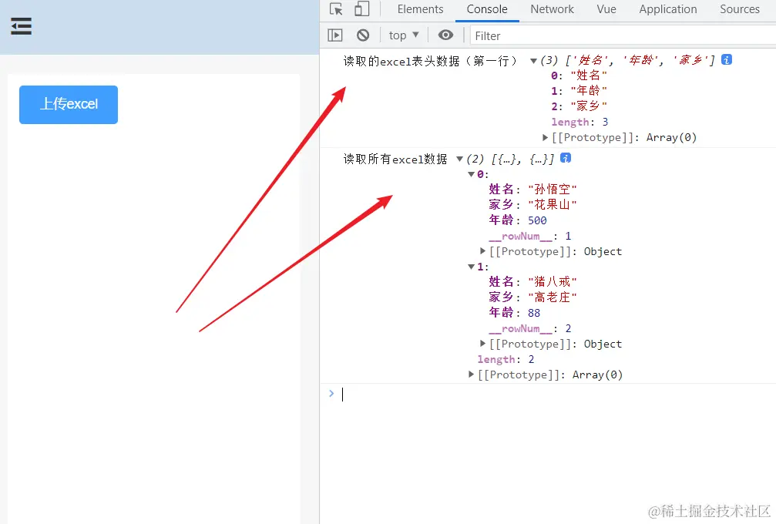Expand the last [[Prototype]]: Array(0) row
The width and height of the screenshot is (776, 524).
471,375
